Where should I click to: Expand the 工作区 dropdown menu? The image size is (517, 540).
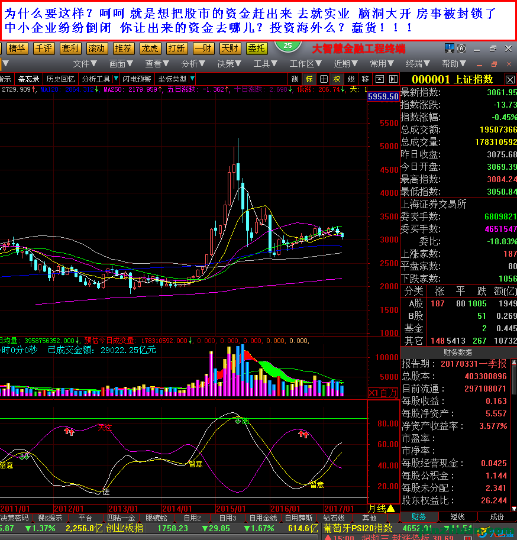click(x=305, y=64)
